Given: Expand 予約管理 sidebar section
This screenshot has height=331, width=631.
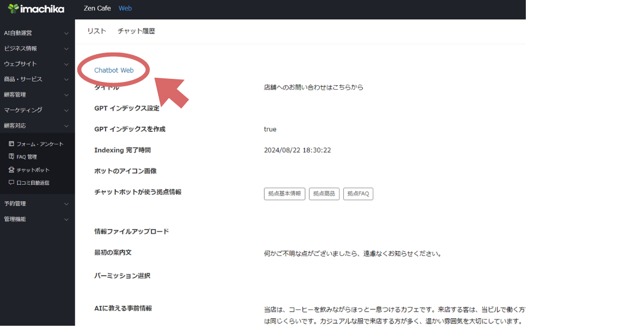Looking at the screenshot, I should (x=37, y=203).
